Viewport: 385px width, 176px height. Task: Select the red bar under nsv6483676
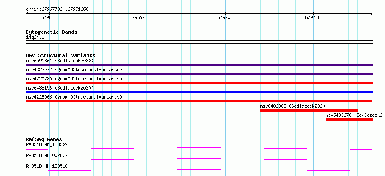(349, 119)
